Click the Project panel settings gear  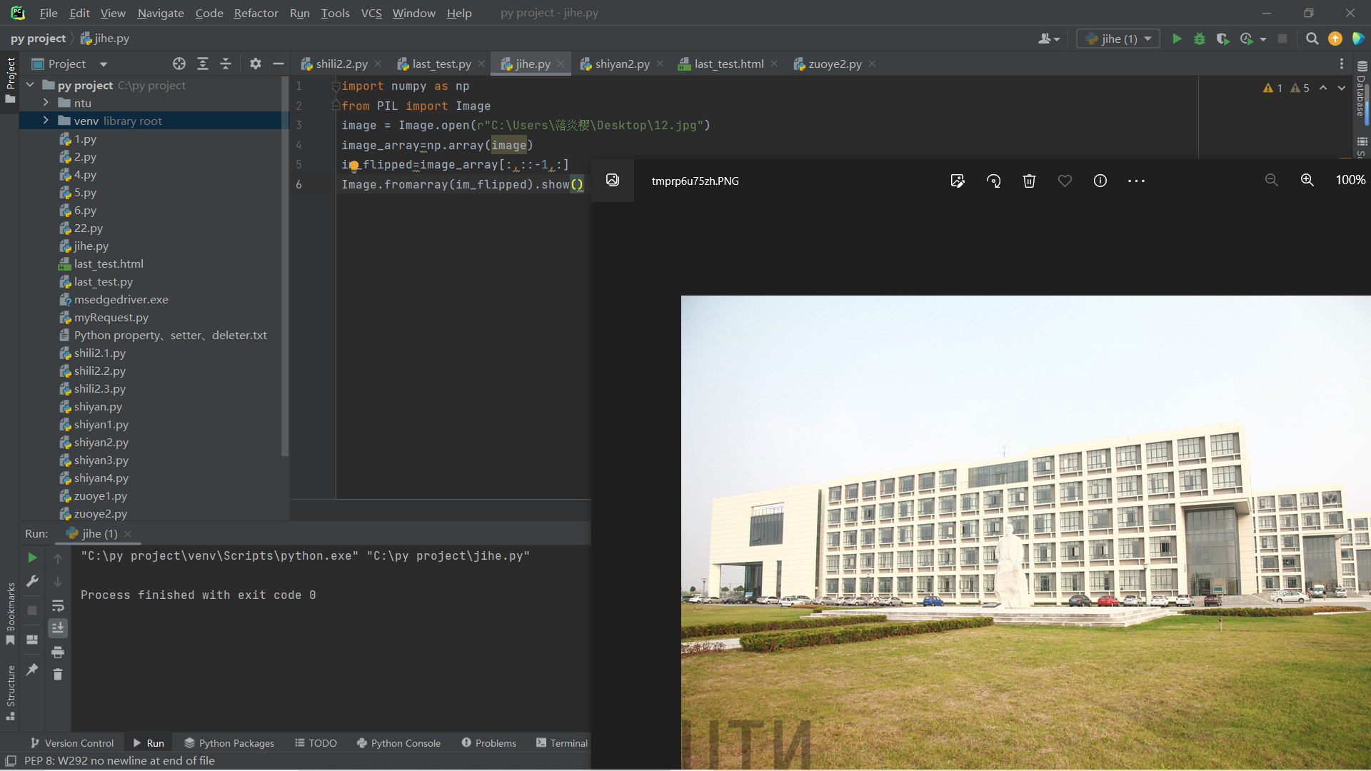coord(255,64)
